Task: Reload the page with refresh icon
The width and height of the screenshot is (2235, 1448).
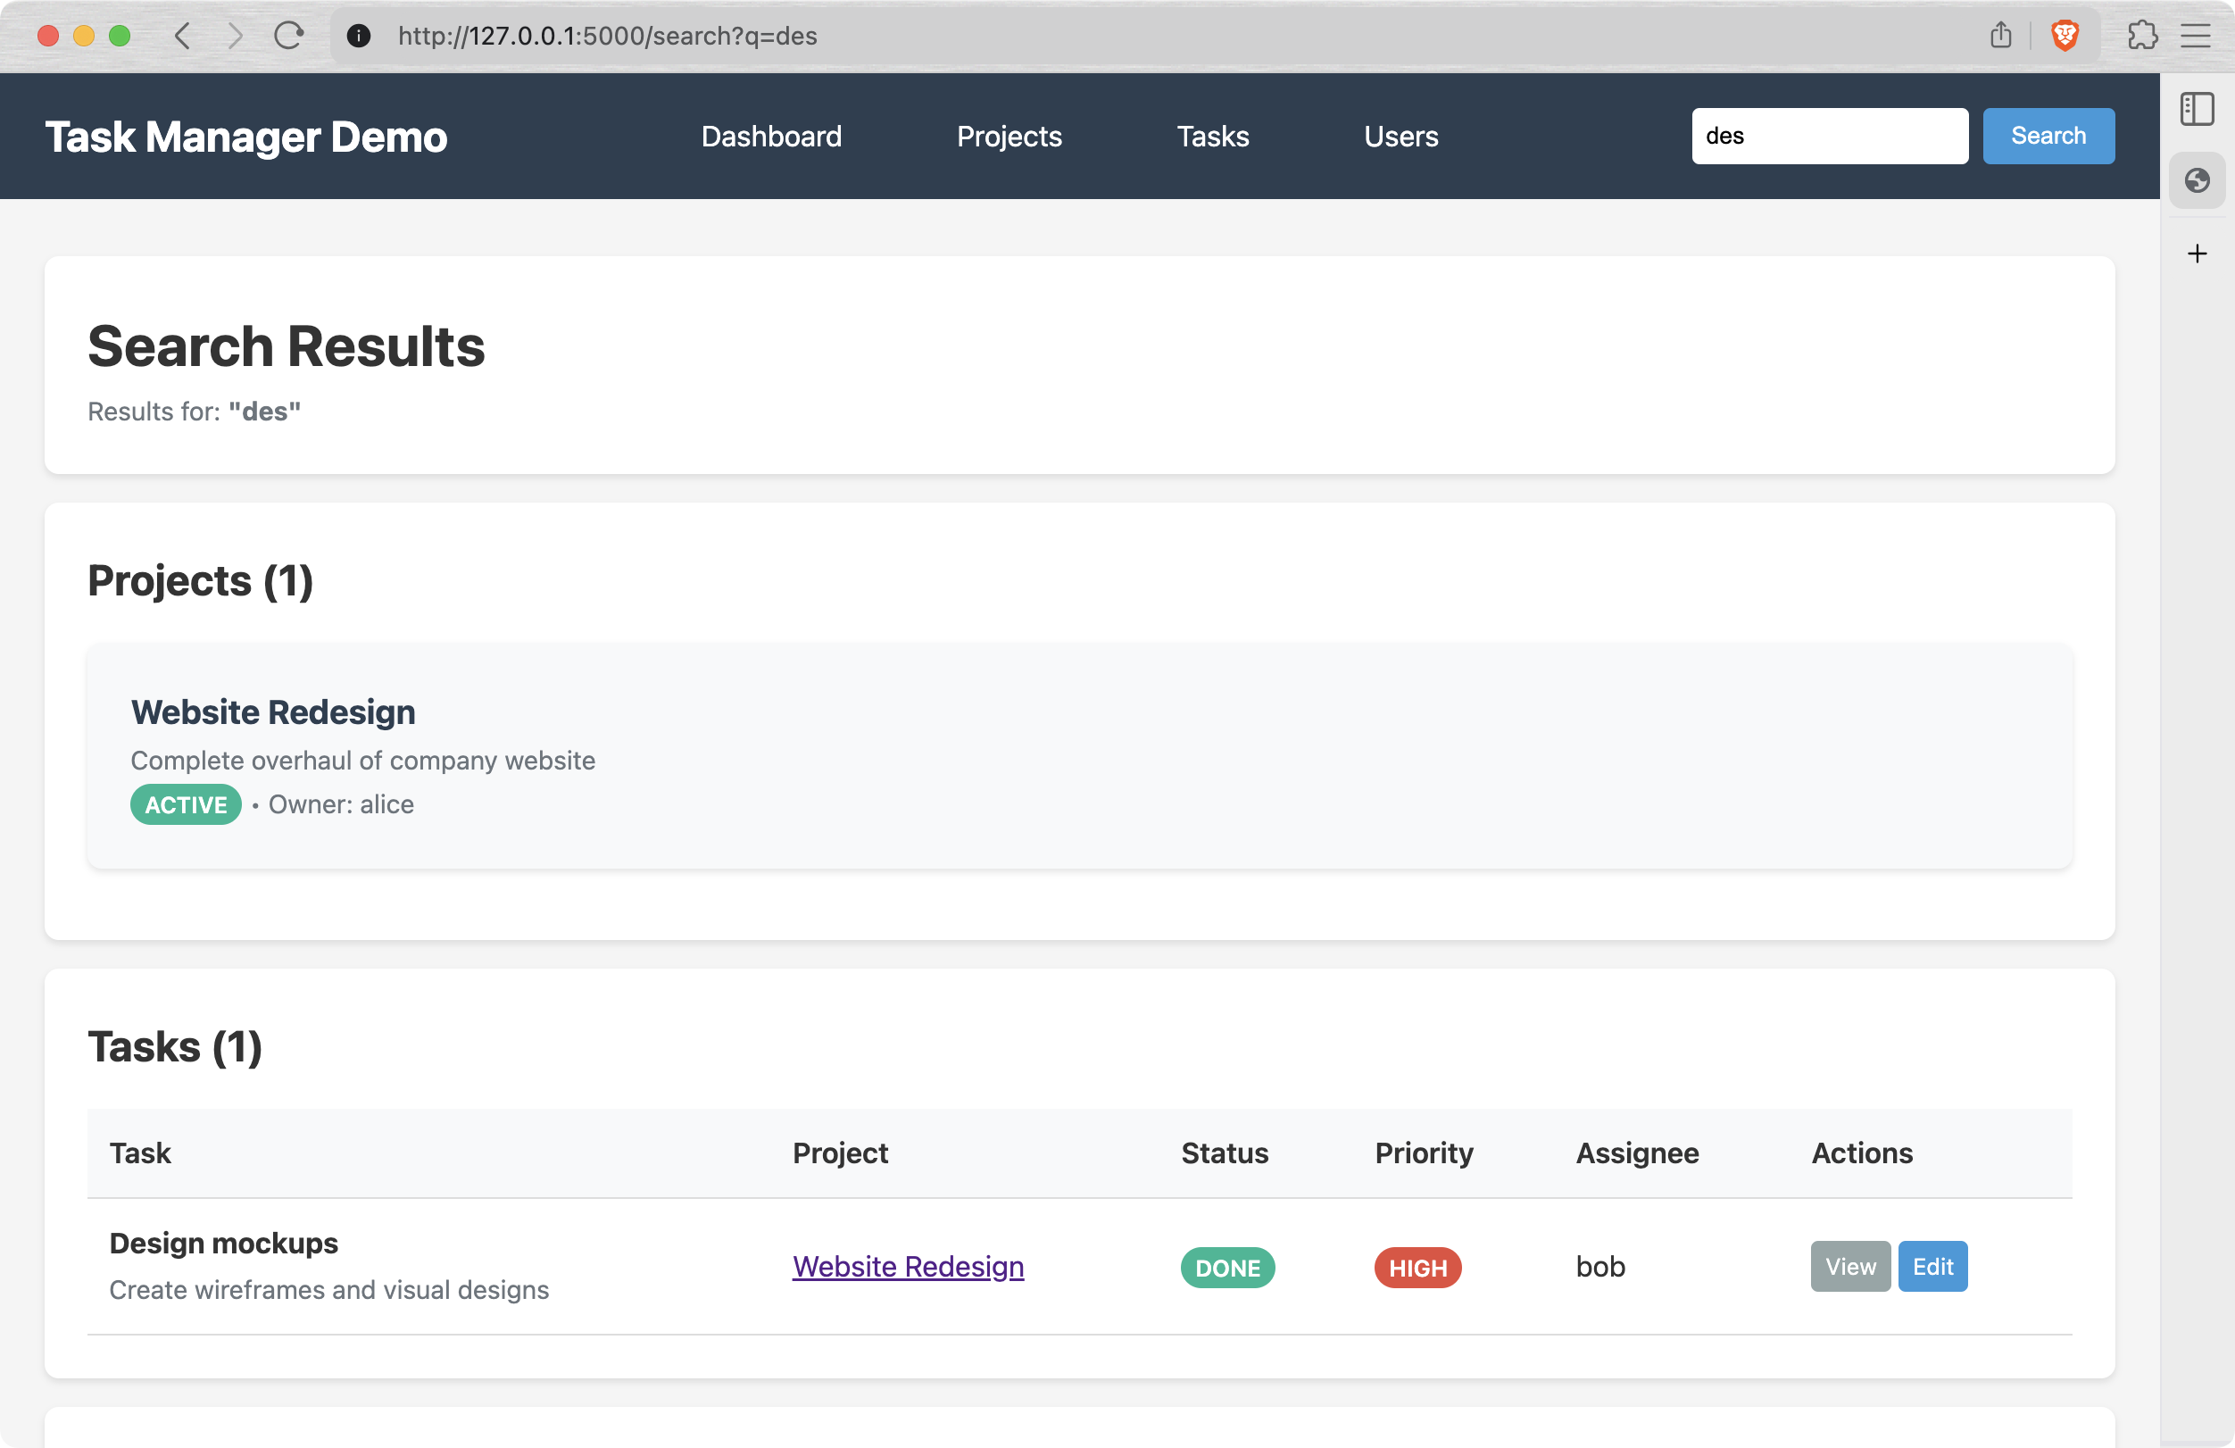Action: click(x=288, y=36)
